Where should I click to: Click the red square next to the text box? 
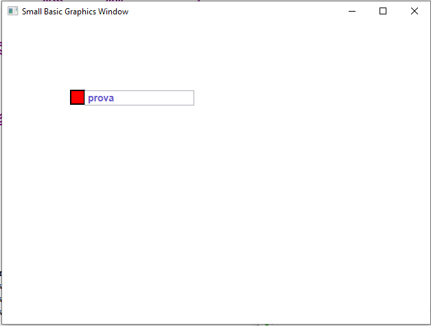78,97
